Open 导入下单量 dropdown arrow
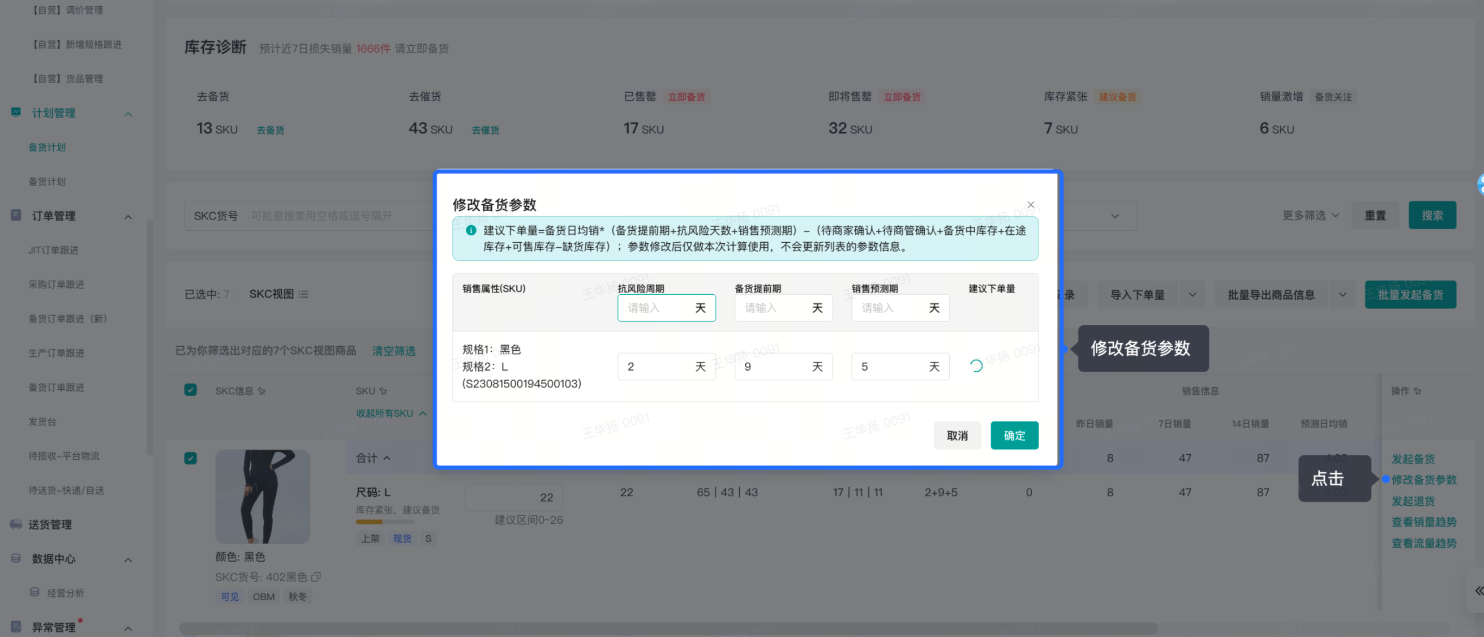Viewport: 1484px width, 637px height. pyautogui.click(x=1193, y=294)
